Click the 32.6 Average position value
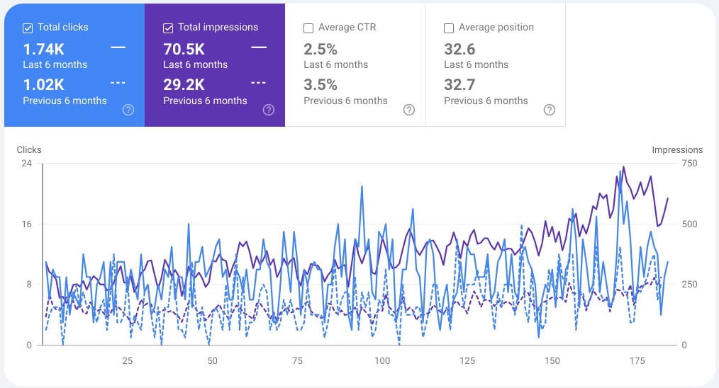 459,49
